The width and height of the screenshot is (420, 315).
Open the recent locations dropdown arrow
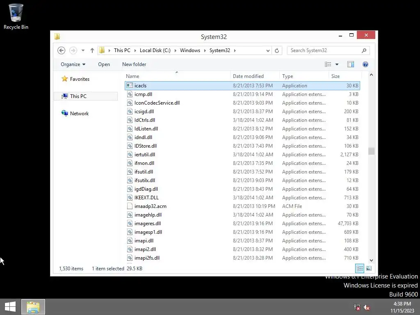[83, 50]
